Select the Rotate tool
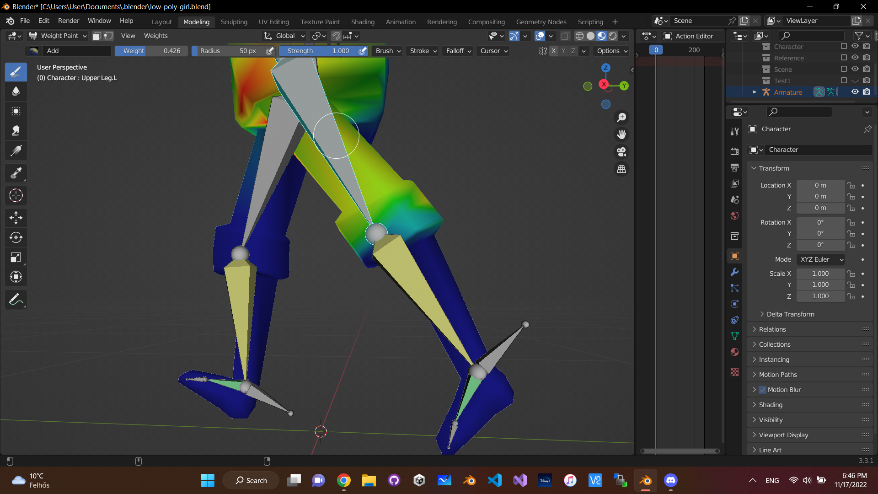 pyautogui.click(x=16, y=237)
